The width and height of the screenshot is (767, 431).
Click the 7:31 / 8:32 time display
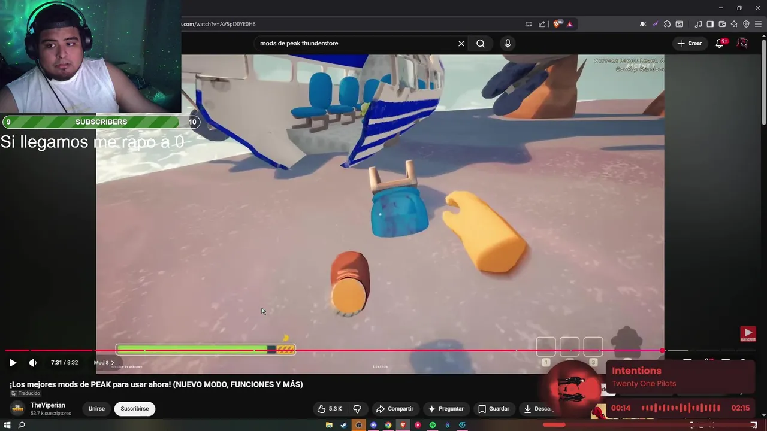tap(64, 363)
